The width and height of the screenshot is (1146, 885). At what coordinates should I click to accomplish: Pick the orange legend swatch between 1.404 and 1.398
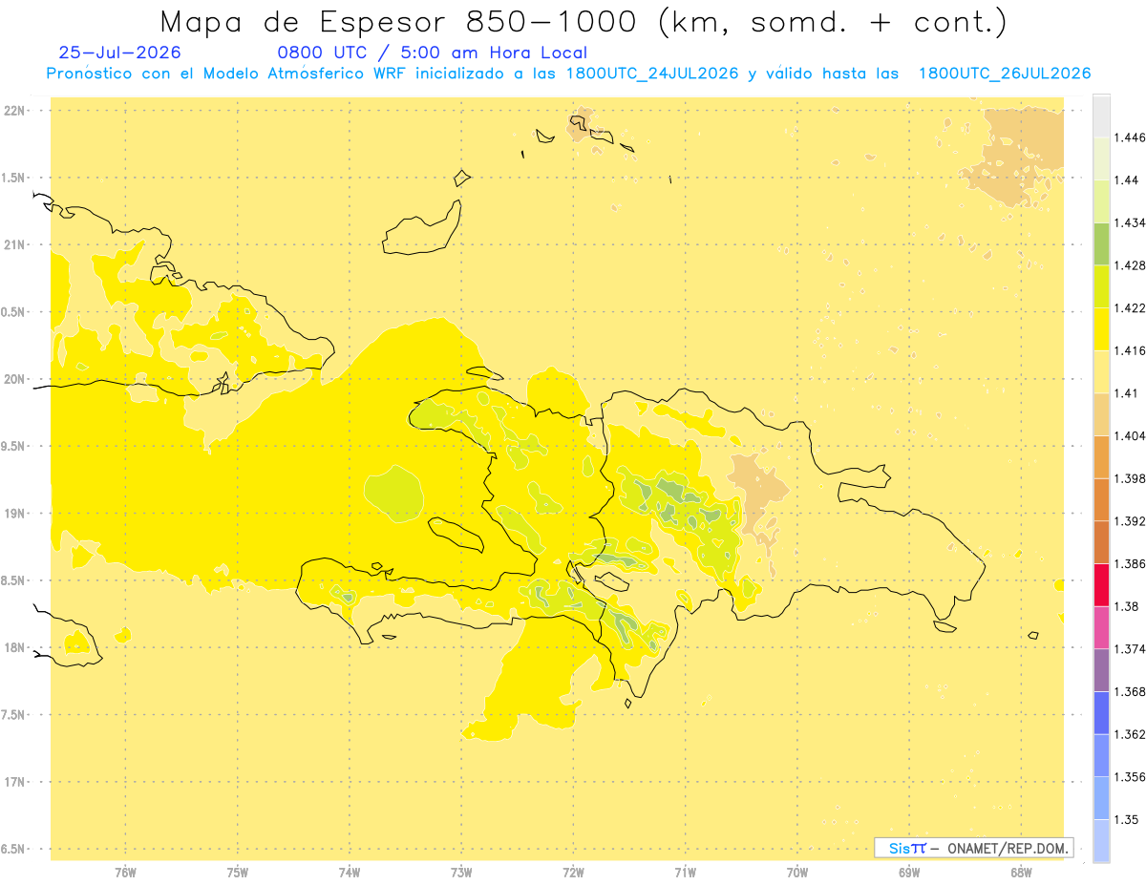pyautogui.click(x=1101, y=456)
